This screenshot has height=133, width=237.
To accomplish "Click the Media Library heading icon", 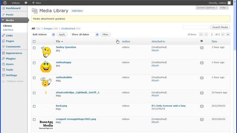I will (x=34, y=11).
